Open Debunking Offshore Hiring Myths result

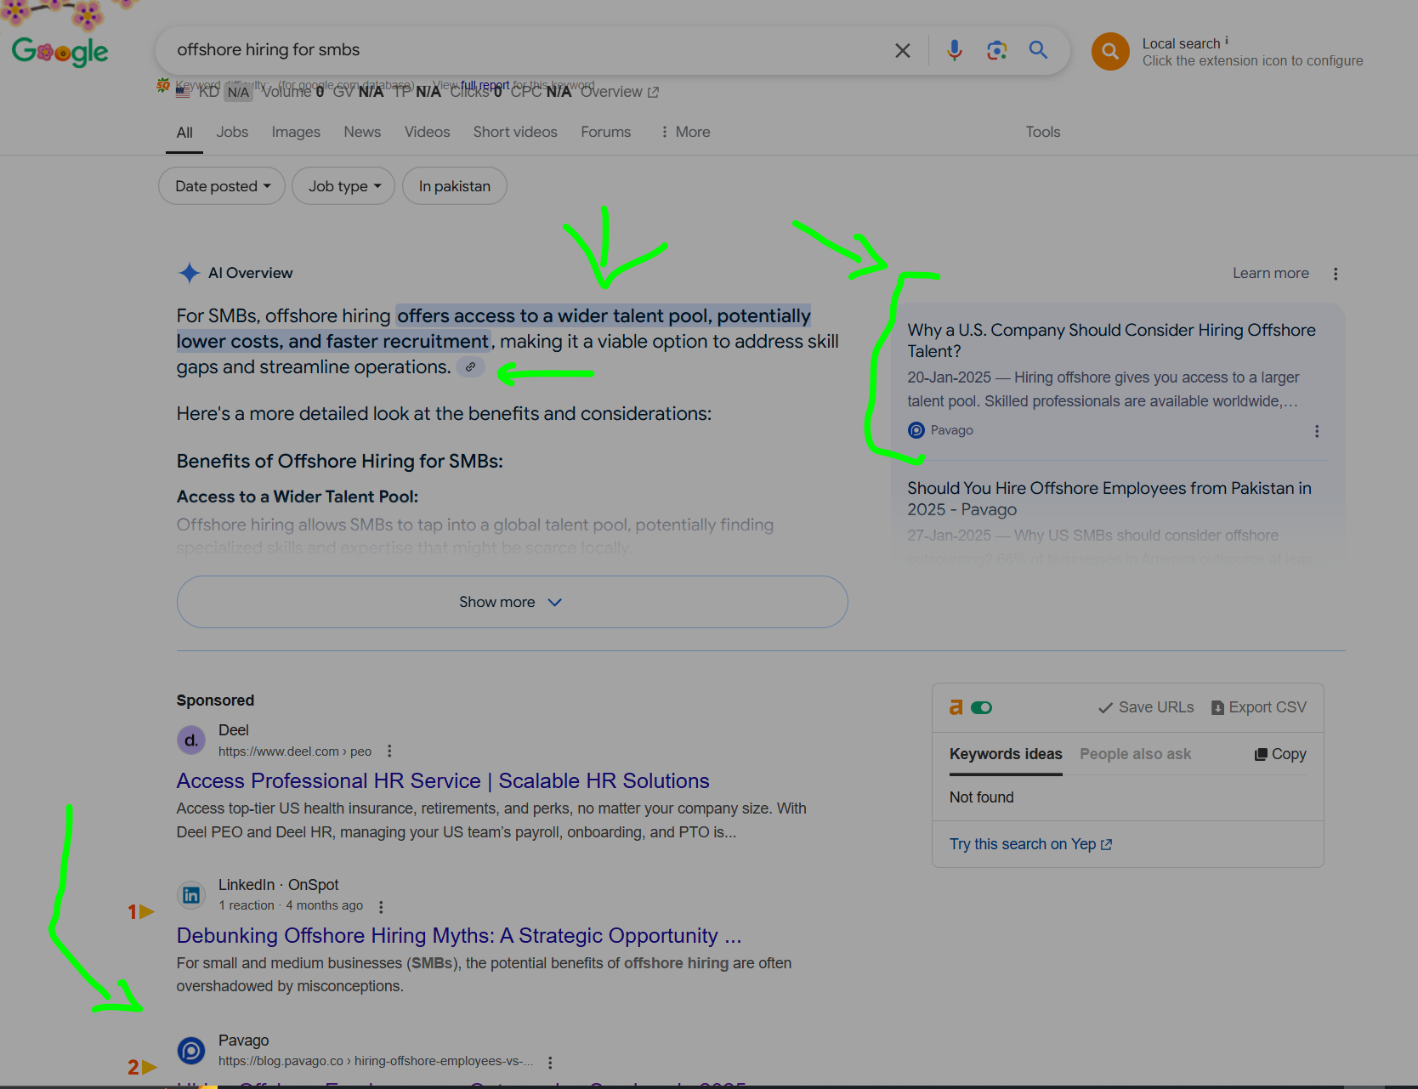(x=459, y=936)
